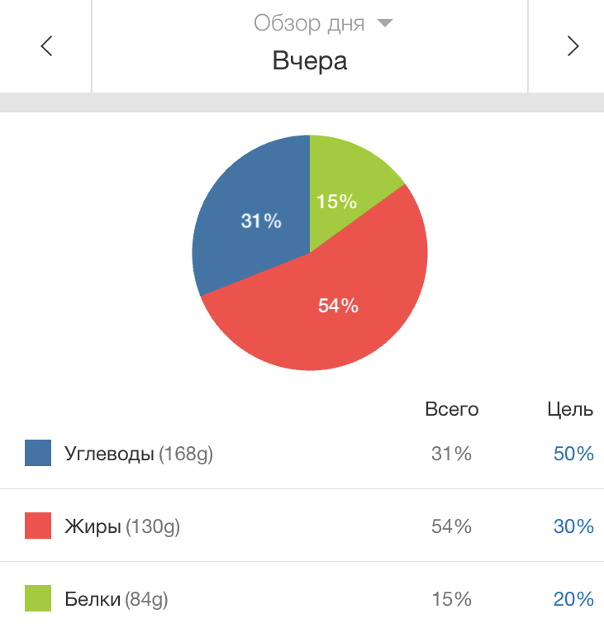604x633 pixels.
Task: Go to previous day with left arrow
Action: point(46,46)
